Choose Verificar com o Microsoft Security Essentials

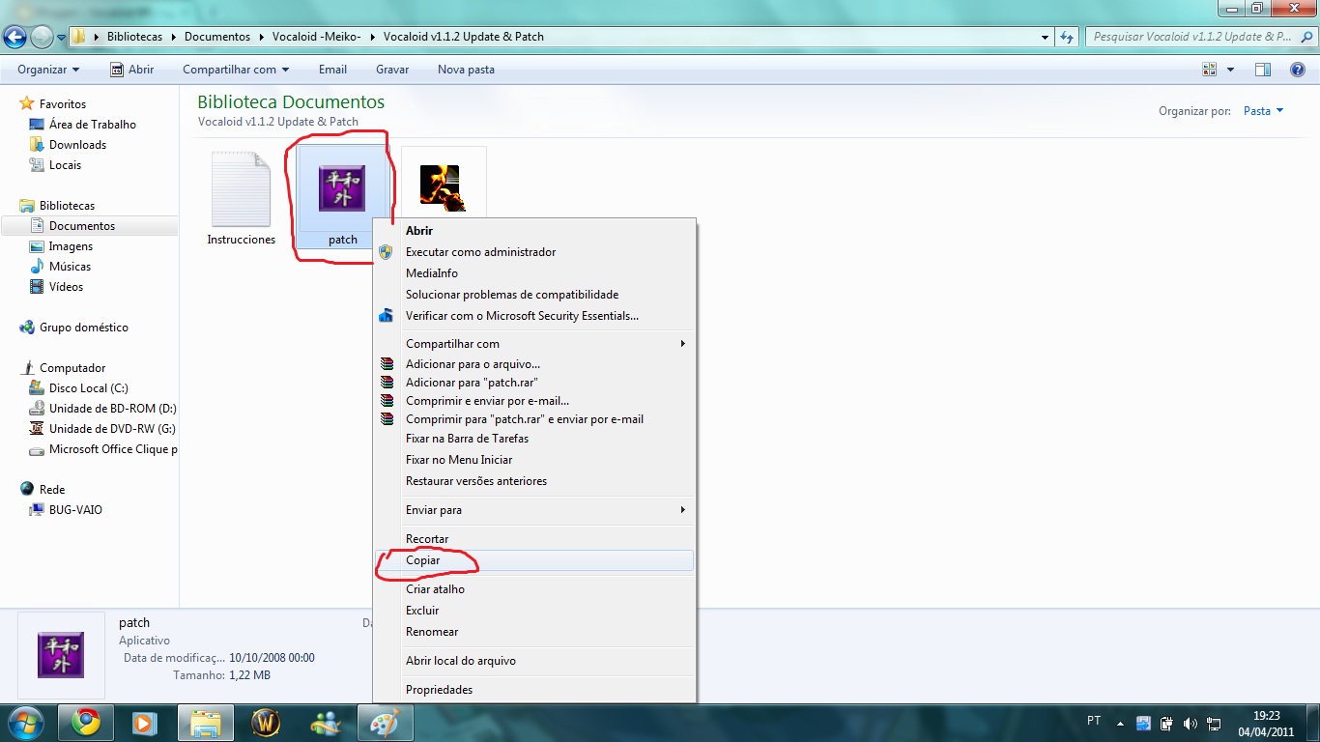[x=534, y=316]
